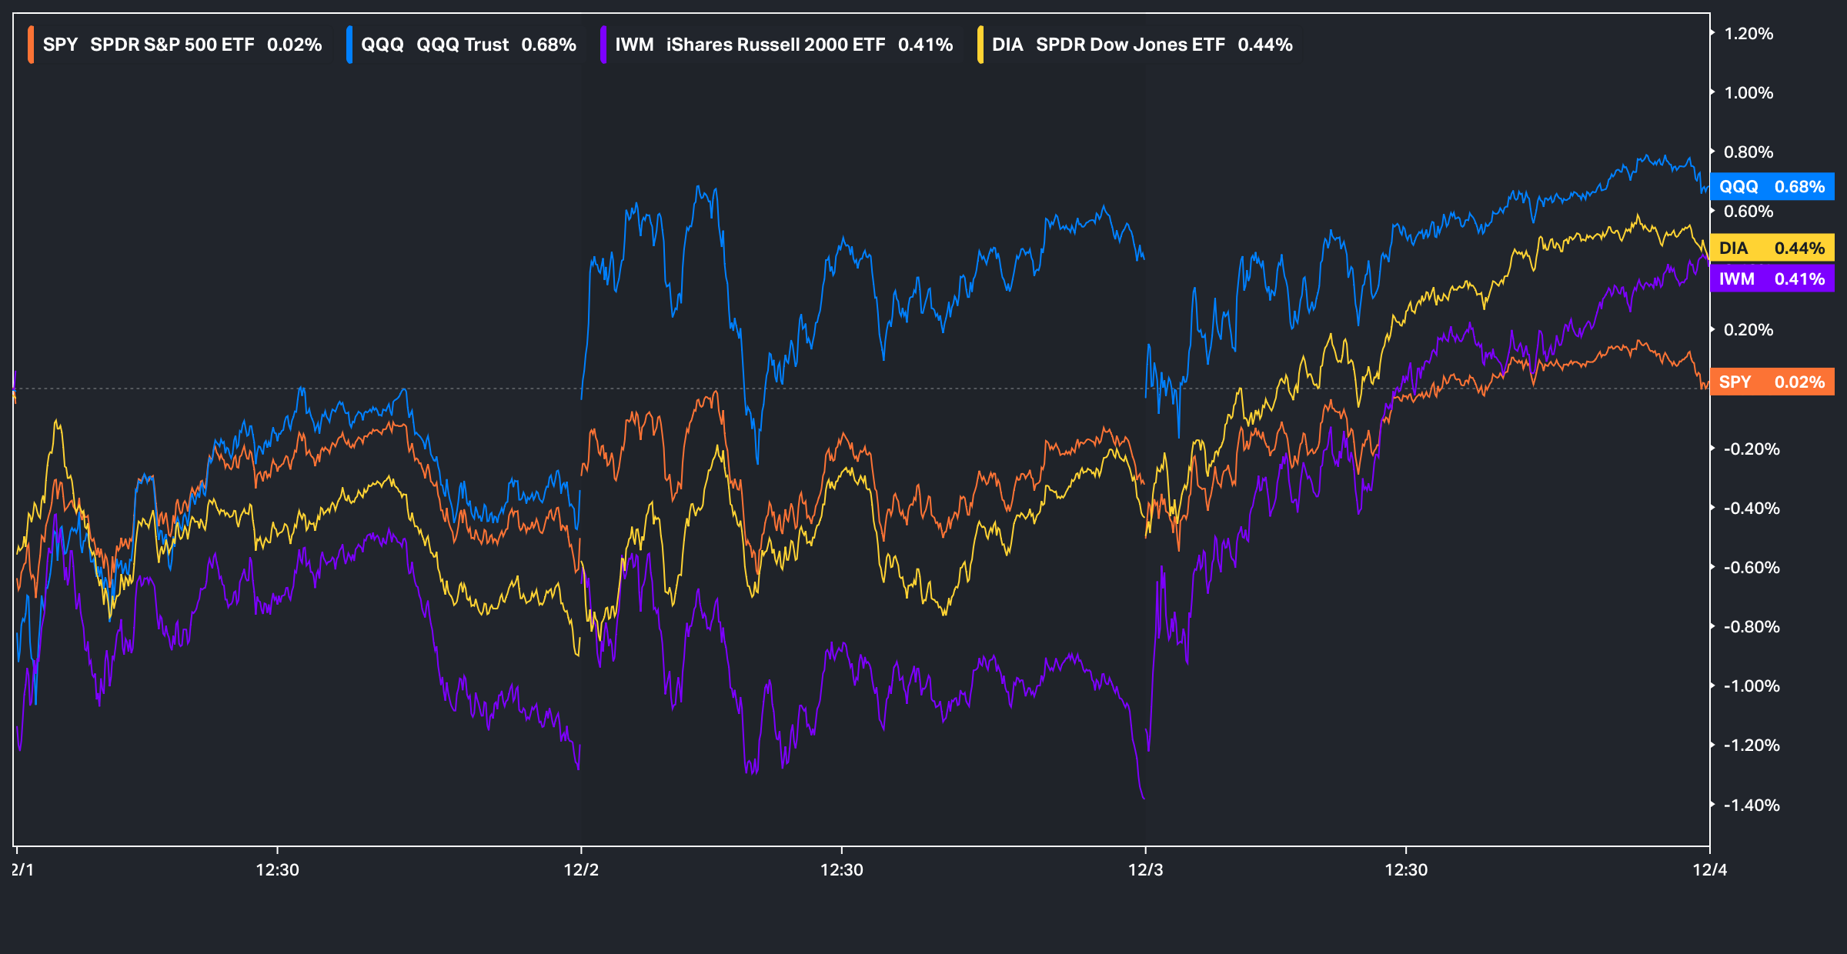
Task: Click the 12/4 date label on time axis
Action: pos(1709,870)
